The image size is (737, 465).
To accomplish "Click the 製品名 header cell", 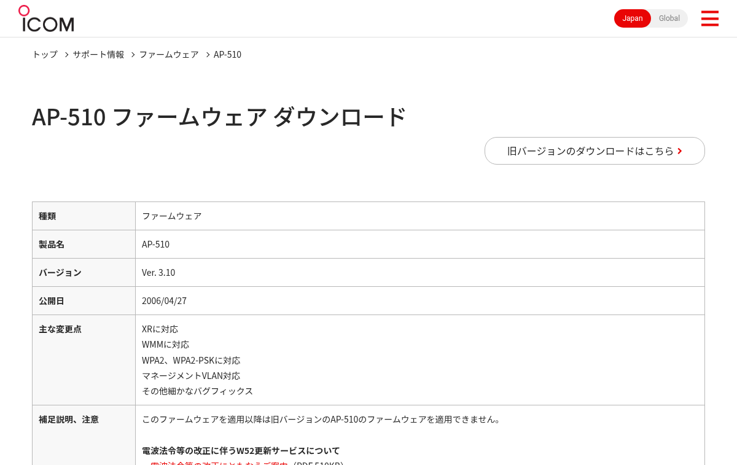I will point(84,244).
